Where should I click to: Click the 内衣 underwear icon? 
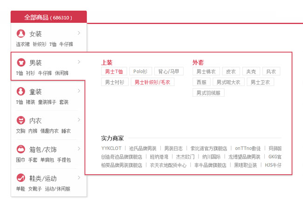[21, 120]
